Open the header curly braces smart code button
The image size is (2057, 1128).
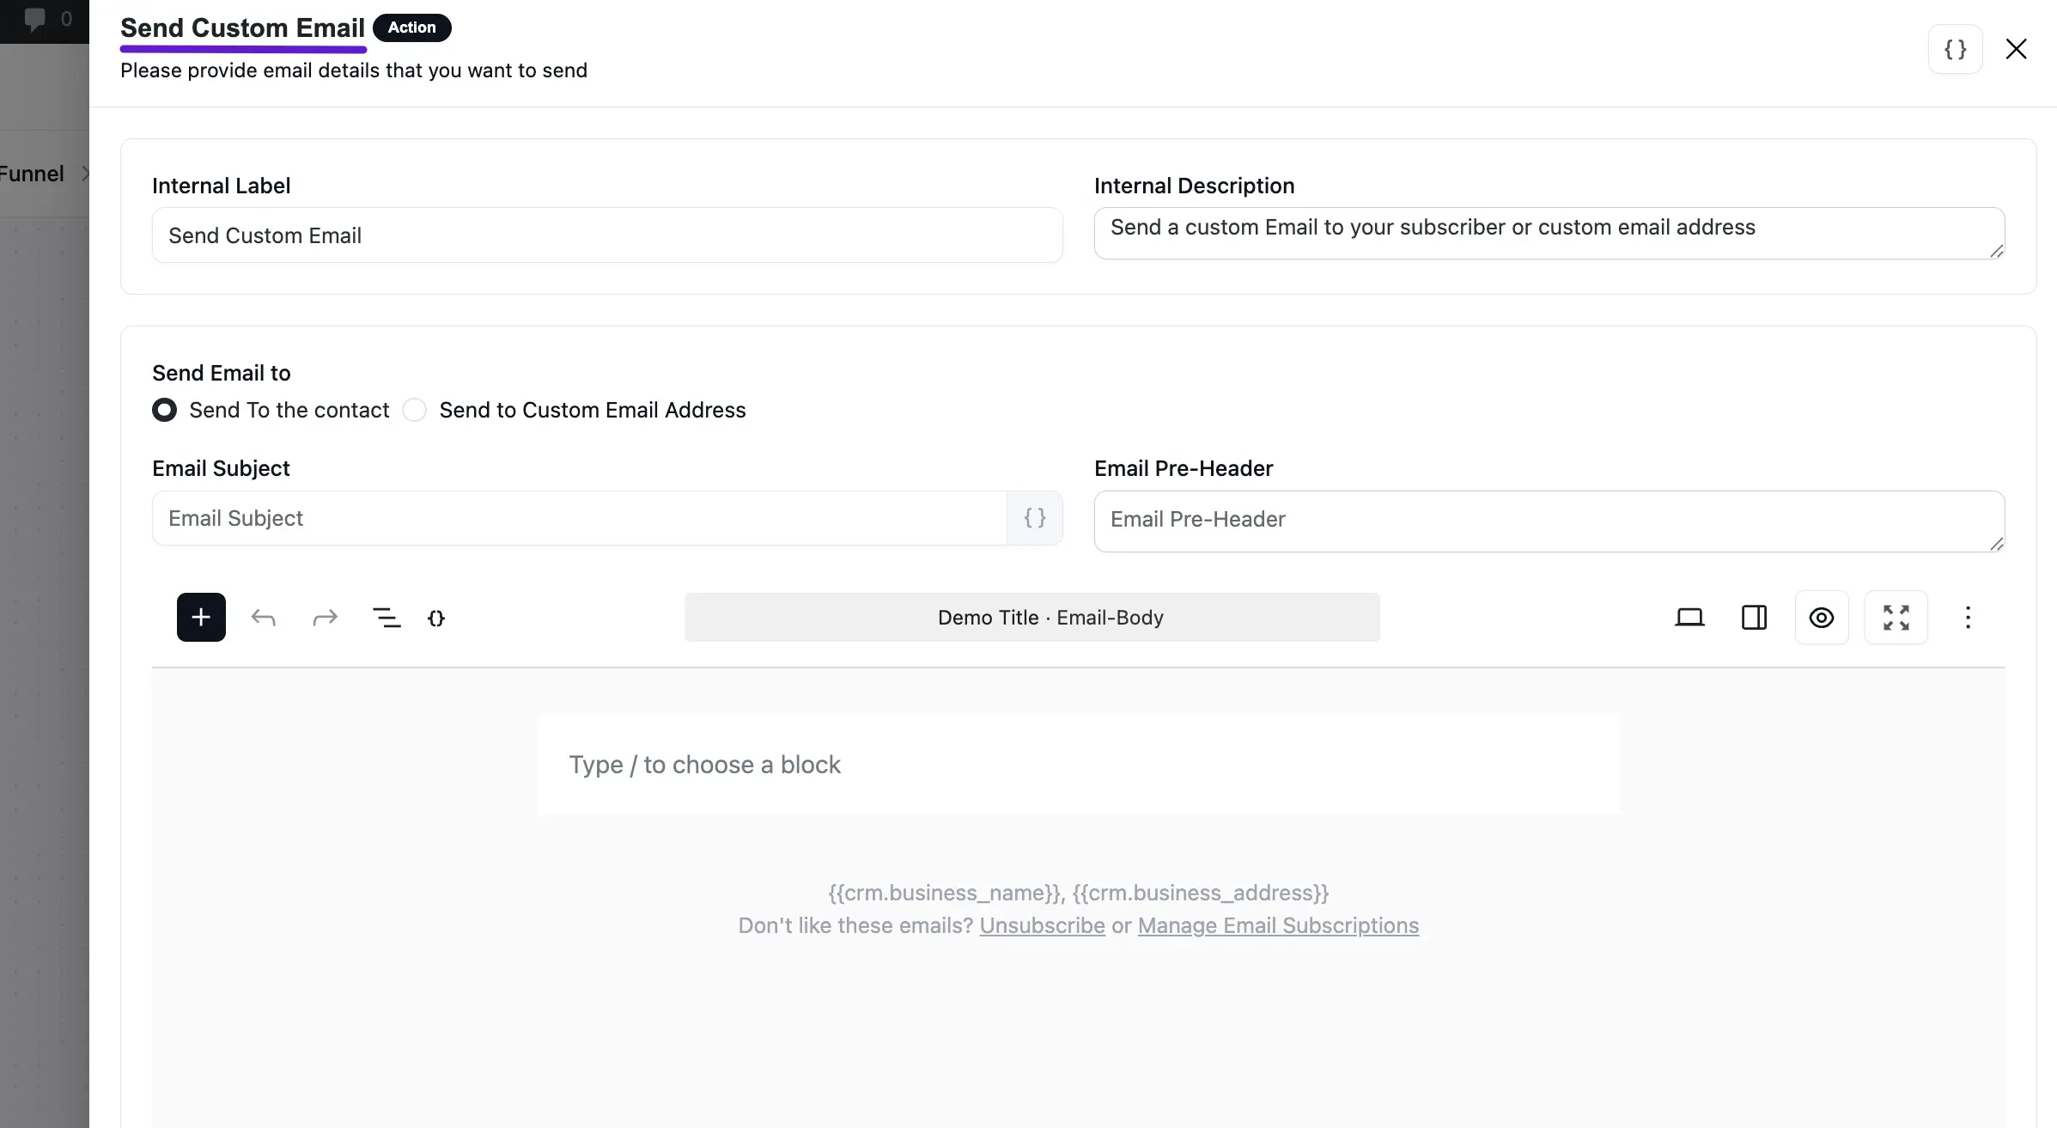click(1956, 49)
